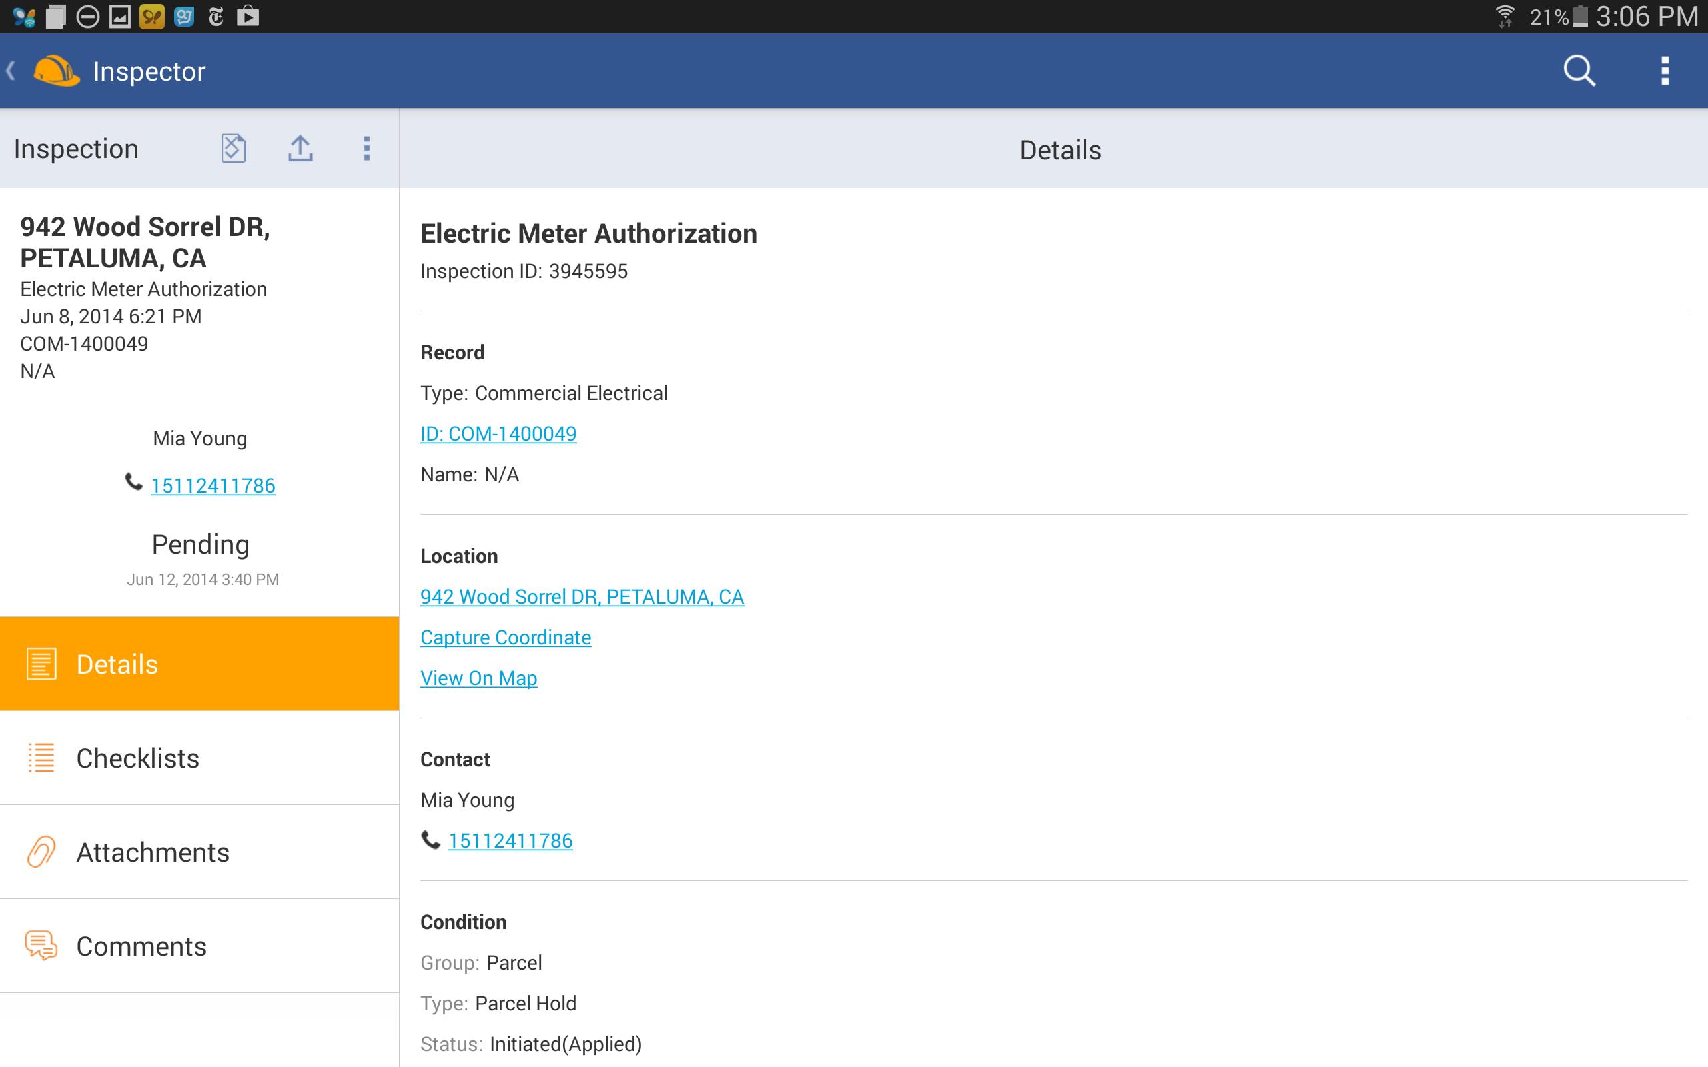Go back using the header chevron
Image resolution: width=1708 pixels, height=1067 pixels.
(x=11, y=71)
